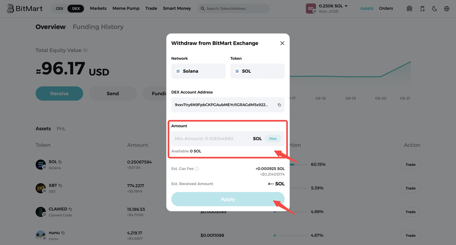Select the Overview tab
This screenshot has height=245, width=456.
(x=51, y=27)
